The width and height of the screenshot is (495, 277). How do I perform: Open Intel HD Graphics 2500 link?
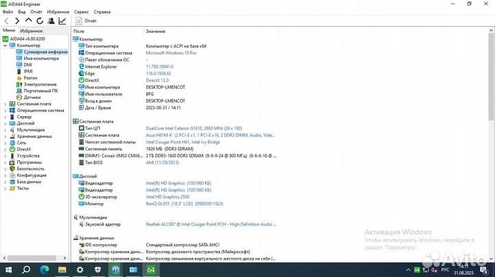[168, 197]
